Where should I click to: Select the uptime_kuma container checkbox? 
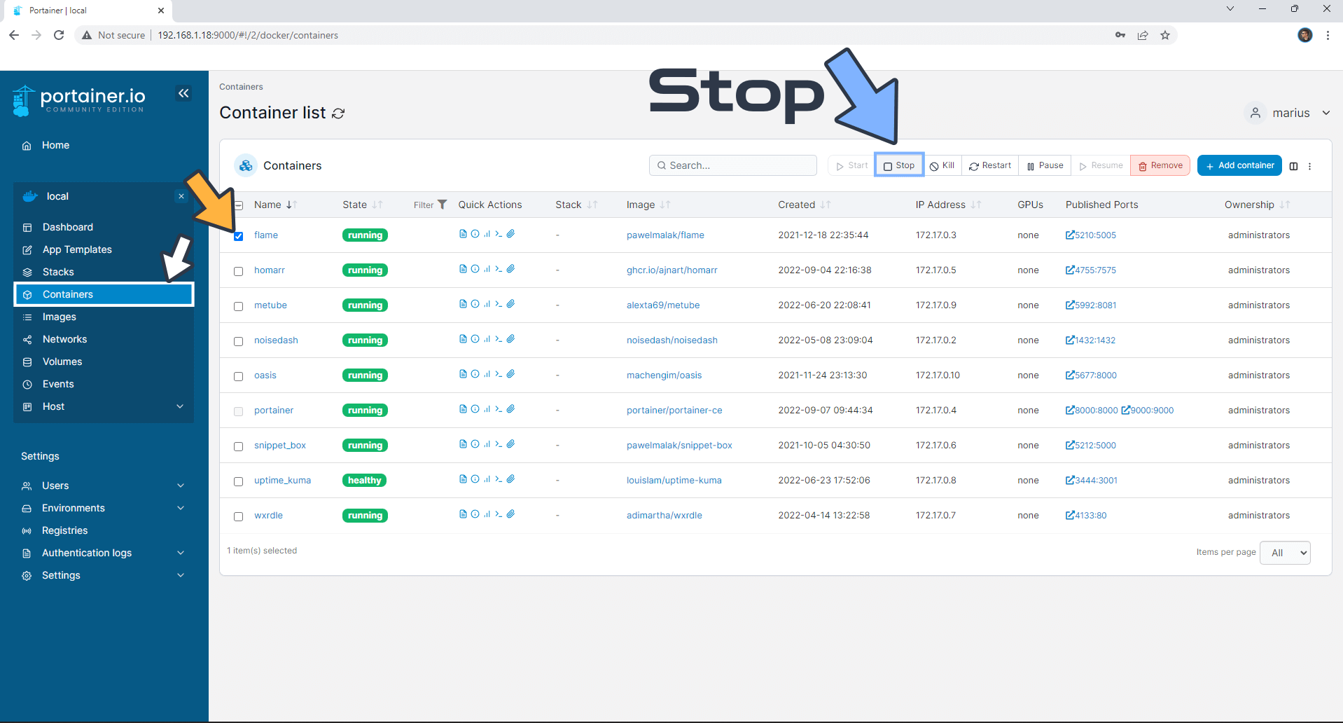coord(239,481)
